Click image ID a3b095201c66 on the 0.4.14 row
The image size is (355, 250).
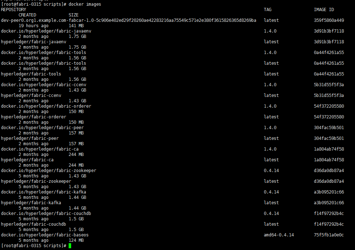tap(329, 192)
